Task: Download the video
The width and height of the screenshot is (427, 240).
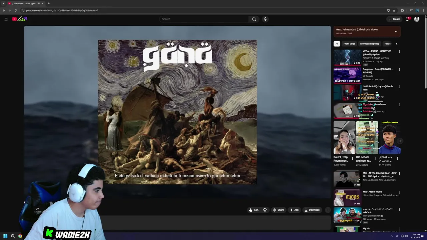Action: [x=312, y=210]
